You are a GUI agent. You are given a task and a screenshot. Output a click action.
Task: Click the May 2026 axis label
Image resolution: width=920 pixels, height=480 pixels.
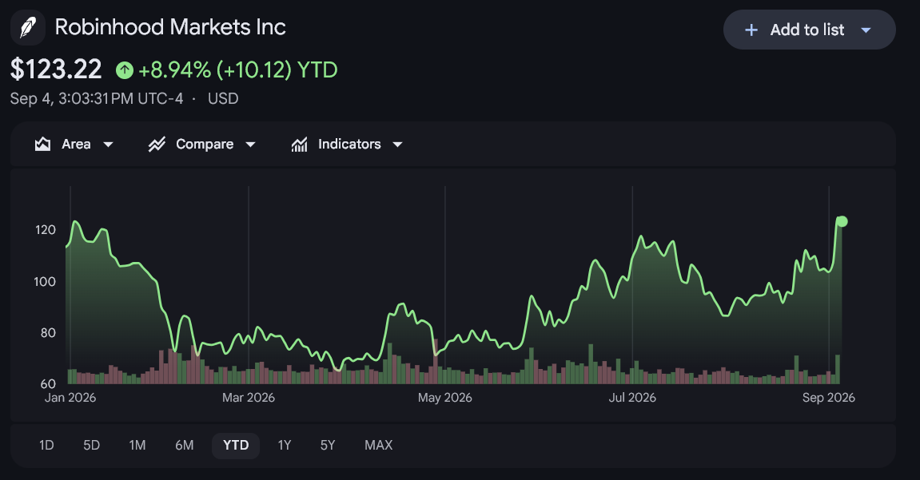tap(444, 398)
